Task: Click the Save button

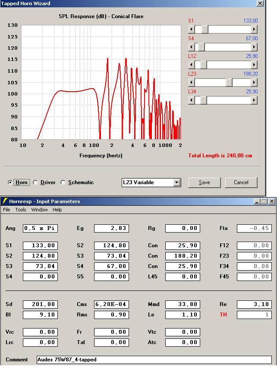Action: pos(205,182)
